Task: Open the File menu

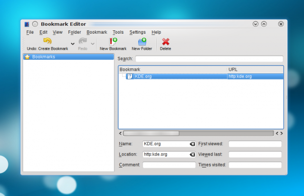Action: click(x=30, y=32)
